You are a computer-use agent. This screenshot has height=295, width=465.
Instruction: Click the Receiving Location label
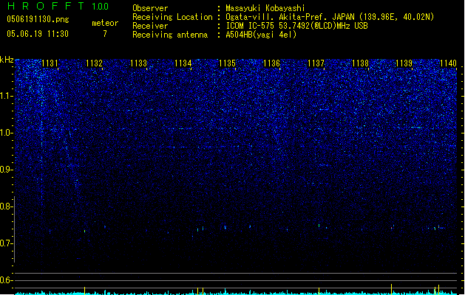click(172, 17)
